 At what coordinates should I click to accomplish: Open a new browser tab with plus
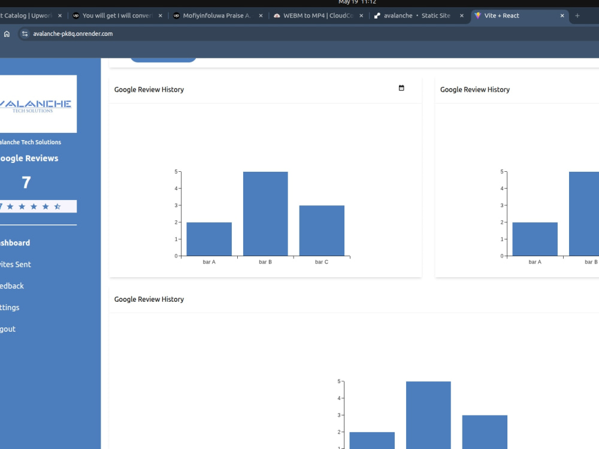577,16
